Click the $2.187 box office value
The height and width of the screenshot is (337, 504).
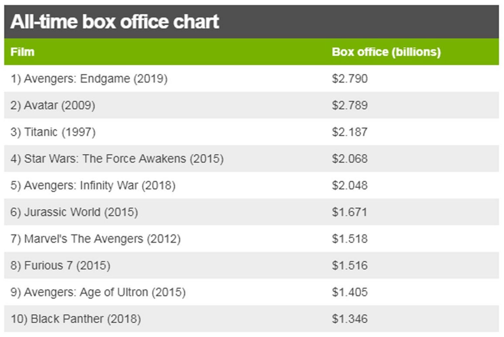point(349,132)
